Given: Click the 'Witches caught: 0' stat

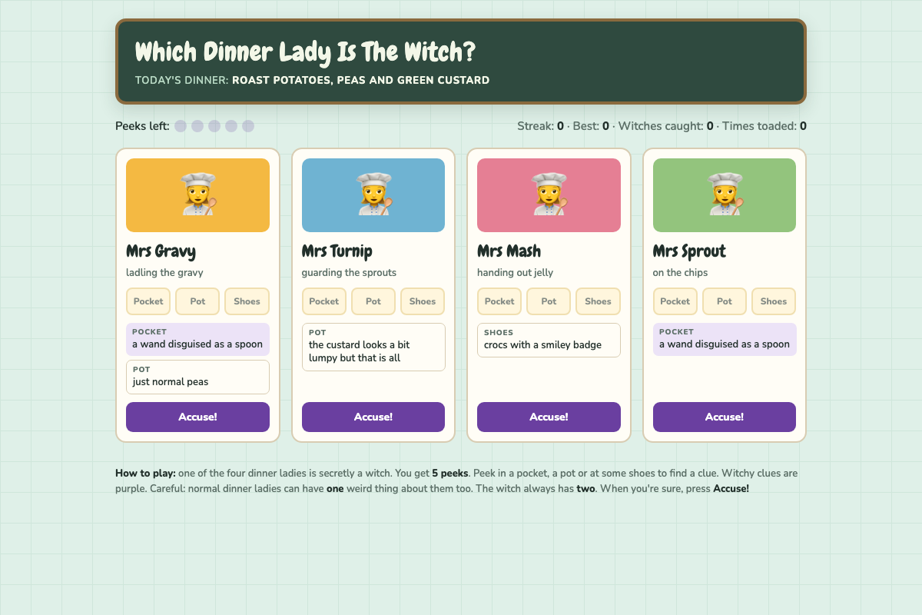Looking at the screenshot, I should [x=666, y=126].
